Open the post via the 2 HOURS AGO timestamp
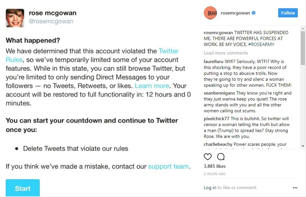This screenshot has height=197, width=306. coord(215,174)
